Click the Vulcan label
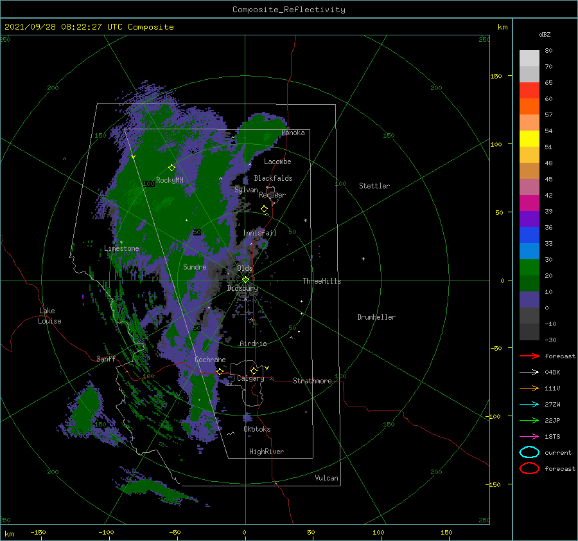This screenshot has width=578, height=541. click(x=326, y=478)
